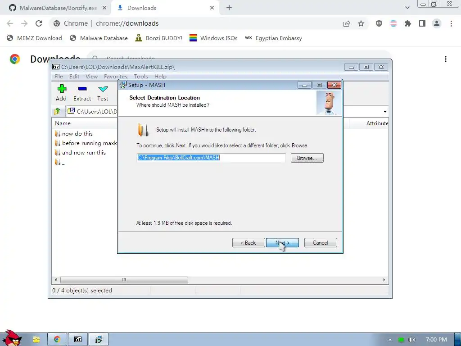
Task: Sort 7-Zip list by Name column
Action: [63, 123]
